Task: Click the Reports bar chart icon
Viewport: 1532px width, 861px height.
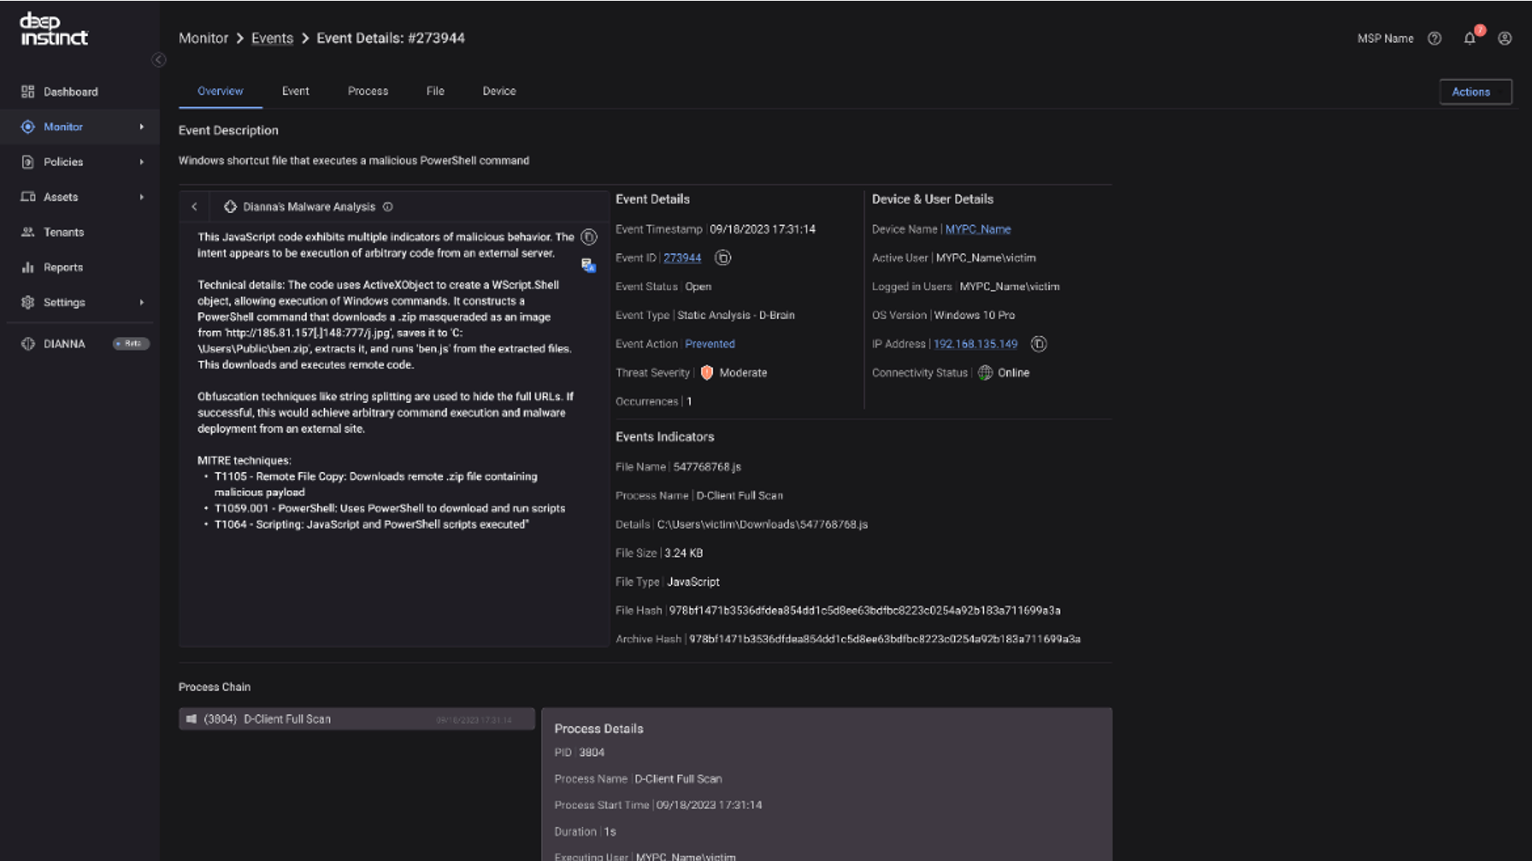Action: (28, 267)
